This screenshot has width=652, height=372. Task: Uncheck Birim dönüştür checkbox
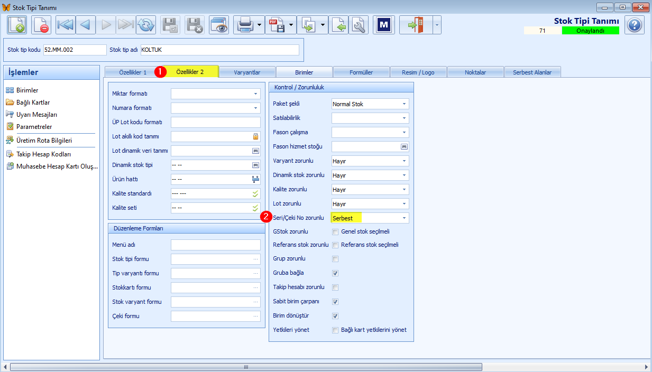(x=335, y=316)
